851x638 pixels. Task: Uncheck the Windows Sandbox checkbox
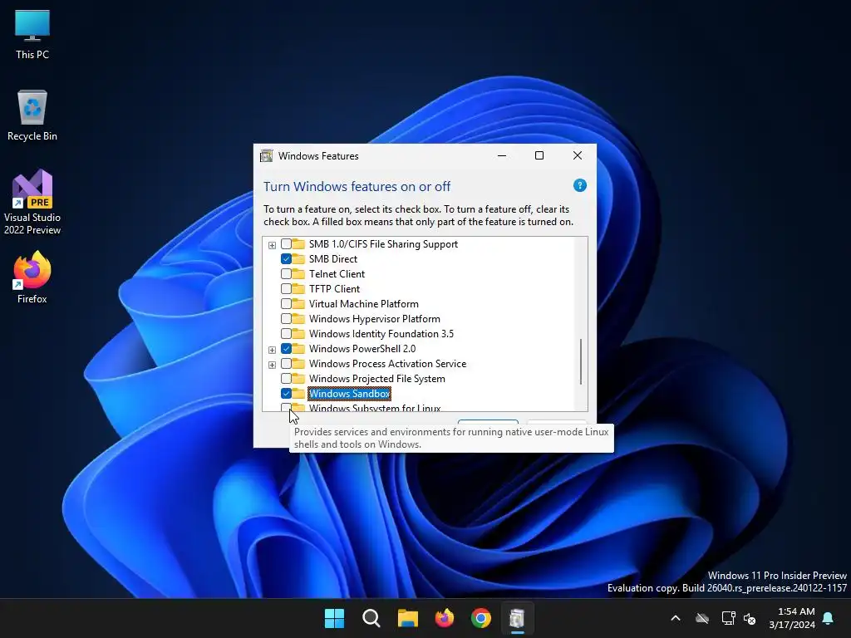coord(286,393)
